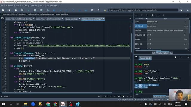
Task: Select the IPython Console tab
Action: pyautogui.click(x=159, y=97)
